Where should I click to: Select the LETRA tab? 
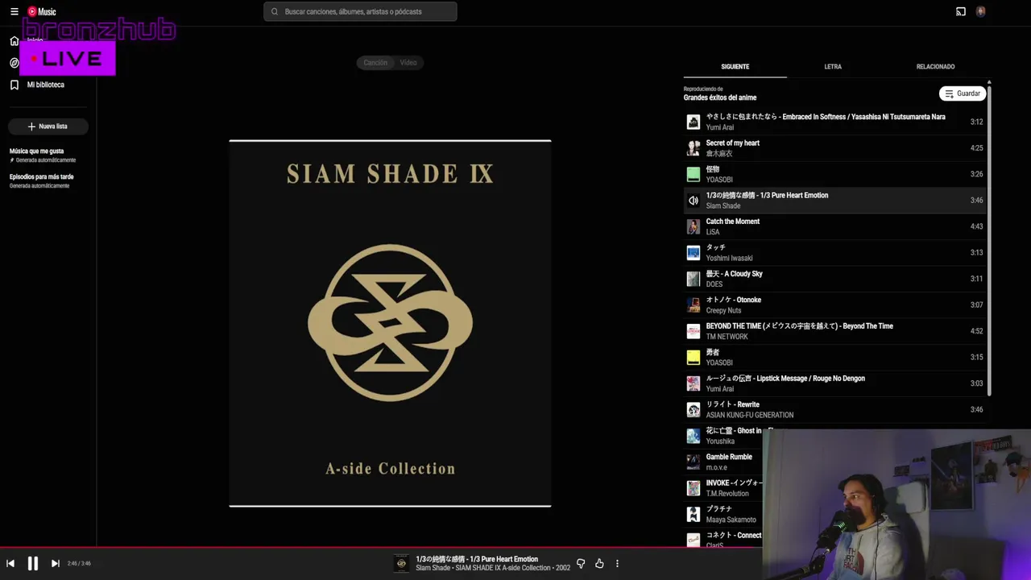(x=833, y=67)
